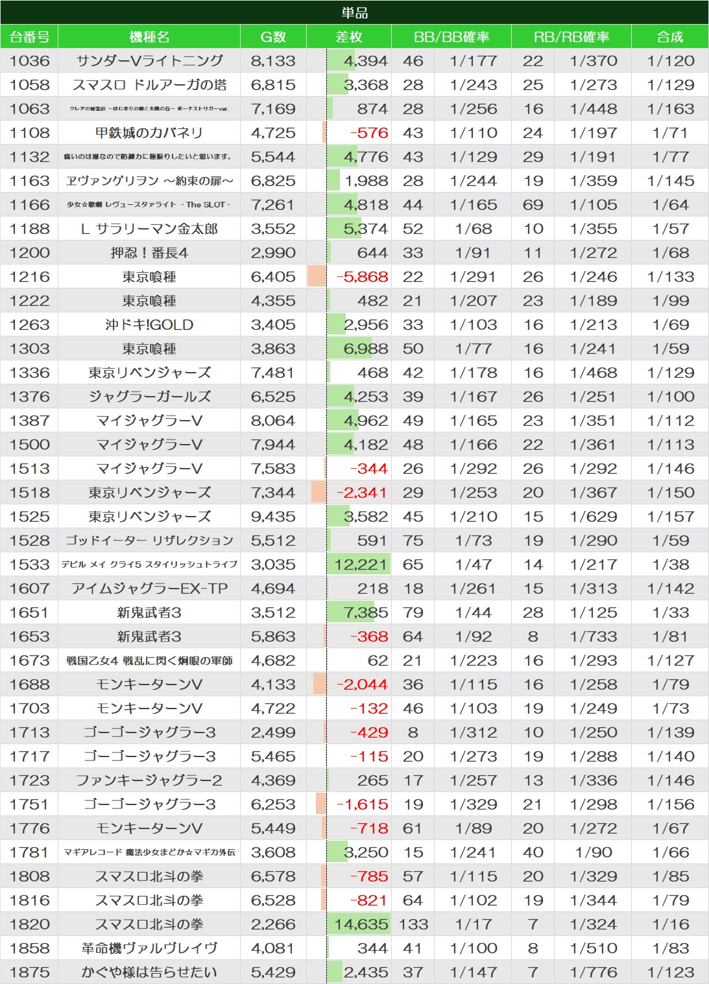Click the 機種名 column header
Screen dimensions: 709x984
coord(149,37)
